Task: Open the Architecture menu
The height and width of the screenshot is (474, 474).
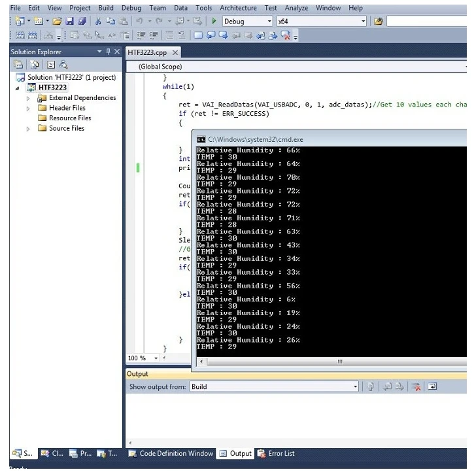Action: 238,8
